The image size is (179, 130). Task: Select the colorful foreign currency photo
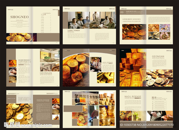[165, 28]
